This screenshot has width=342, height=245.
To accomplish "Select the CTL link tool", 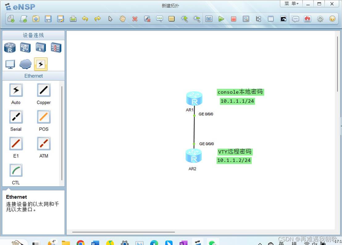I will click(x=16, y=170).
